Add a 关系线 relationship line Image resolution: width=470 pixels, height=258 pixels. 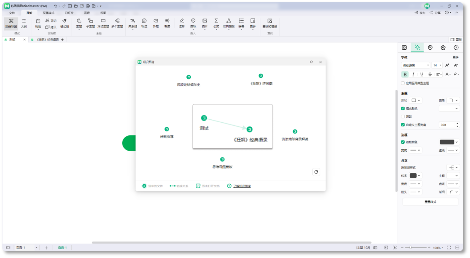(x=133, y=23)
